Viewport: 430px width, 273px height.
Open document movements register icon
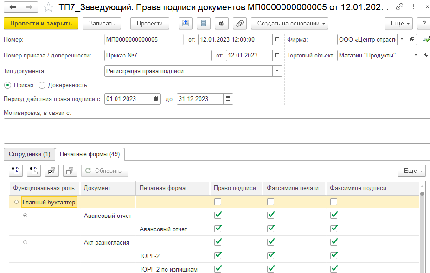coord(204,23)
